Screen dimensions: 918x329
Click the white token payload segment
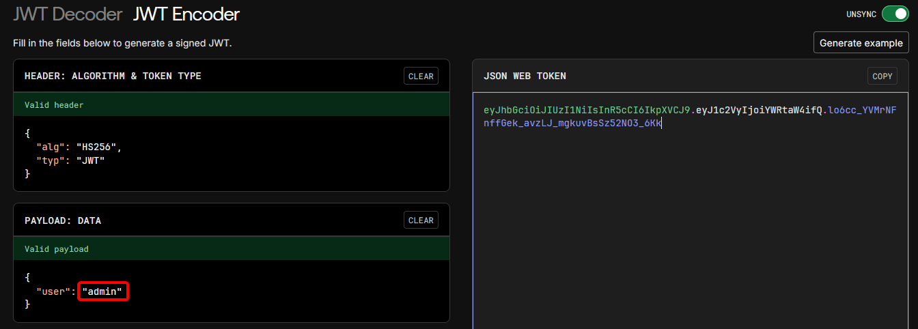(x=758, y=110)
